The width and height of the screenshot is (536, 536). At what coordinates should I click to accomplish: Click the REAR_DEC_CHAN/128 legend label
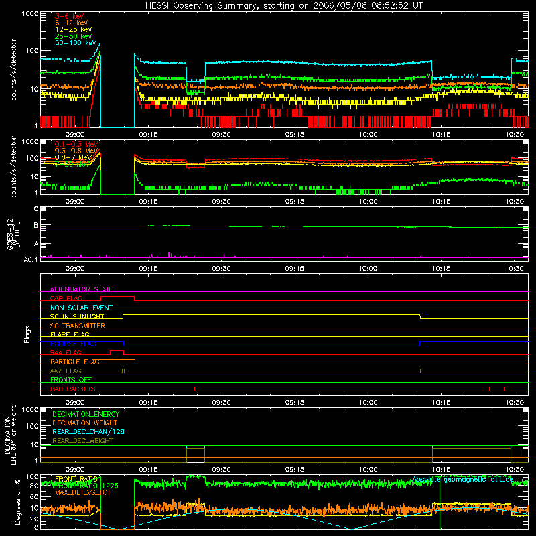coord(88,431)
